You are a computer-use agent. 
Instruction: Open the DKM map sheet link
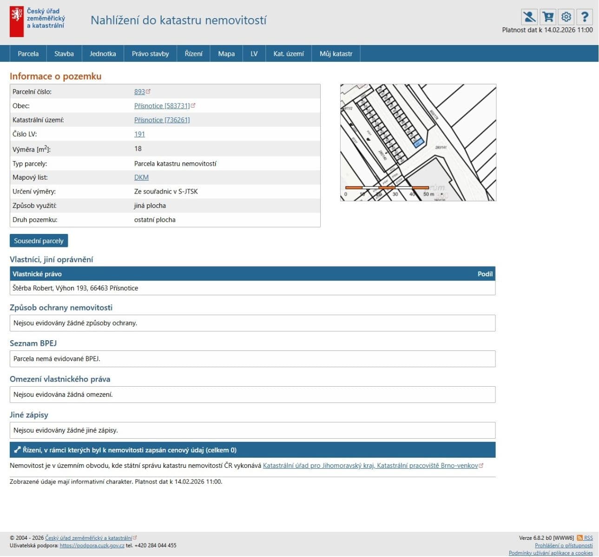141,177
